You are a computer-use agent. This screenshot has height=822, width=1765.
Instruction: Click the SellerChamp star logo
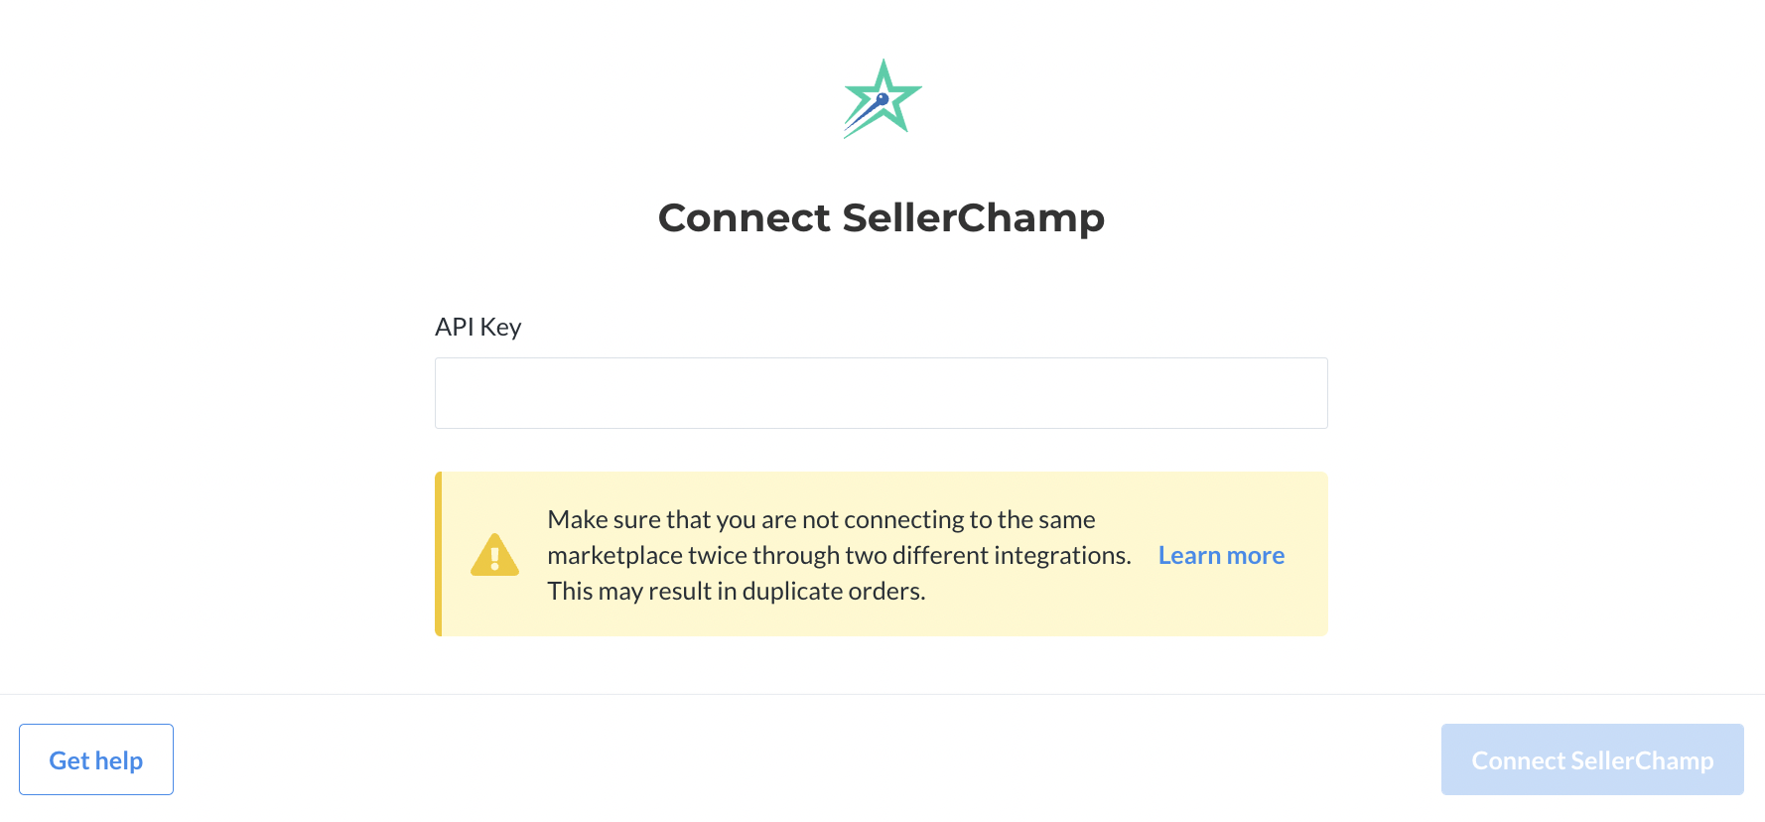(x=882, y=98)
